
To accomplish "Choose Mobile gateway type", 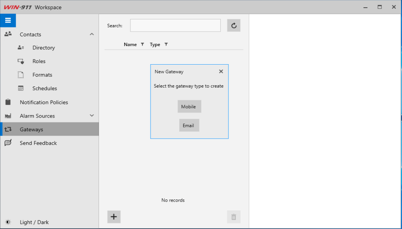I will pos(189,106).
